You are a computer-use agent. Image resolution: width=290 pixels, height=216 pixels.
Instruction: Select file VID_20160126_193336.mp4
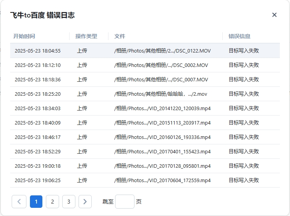(162, 137)
